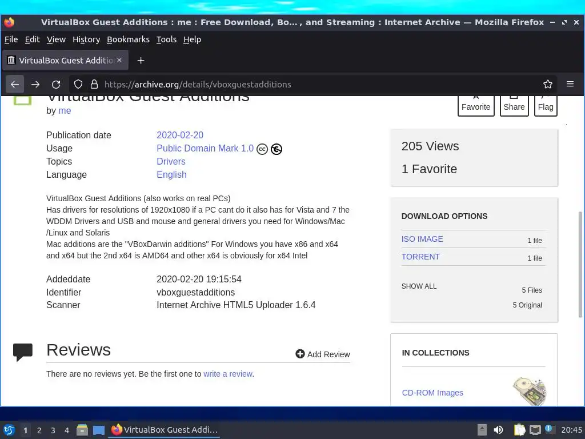The height and width of the screenshot is (439, 585).
Task: Open the CD-ROM Images collection thumbnail
Action: (530, 391)
